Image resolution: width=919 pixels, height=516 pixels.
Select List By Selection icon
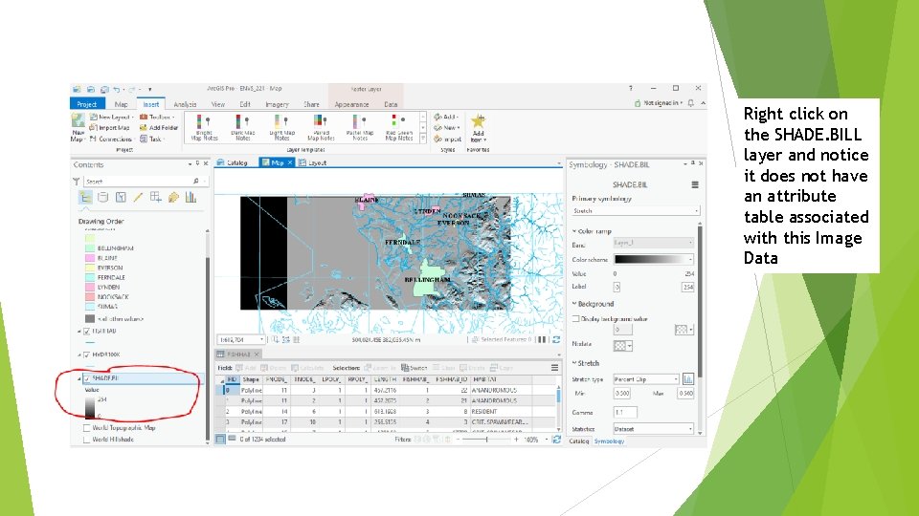pos(121,198)
